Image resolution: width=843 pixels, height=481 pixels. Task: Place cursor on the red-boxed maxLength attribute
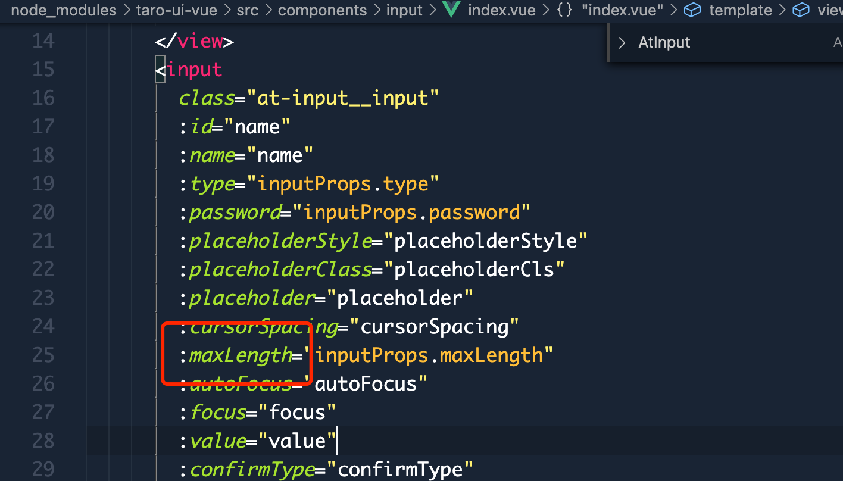pyautogui.click(x=241, y=355)
